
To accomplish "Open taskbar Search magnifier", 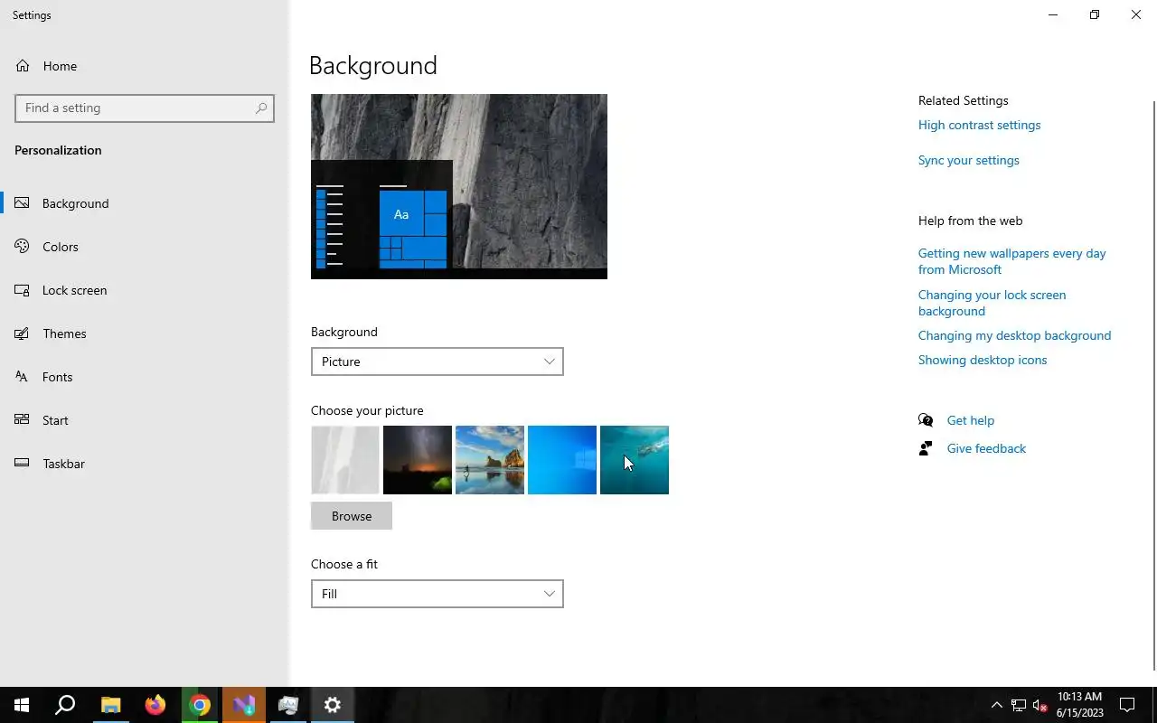I will click(65, 705).
